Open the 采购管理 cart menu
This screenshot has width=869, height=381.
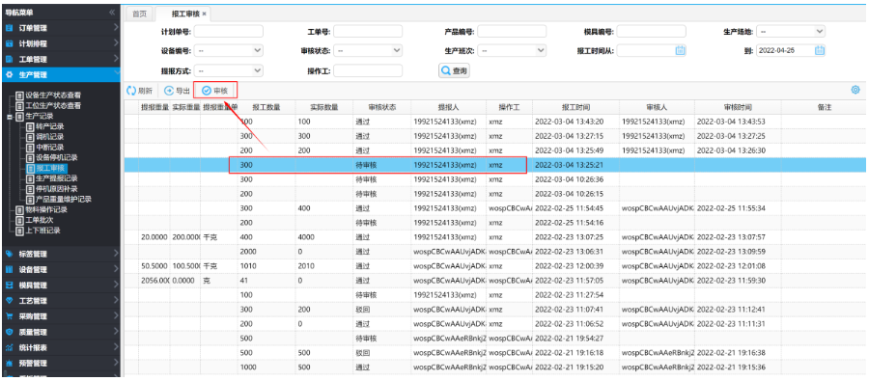pos(60,316)
